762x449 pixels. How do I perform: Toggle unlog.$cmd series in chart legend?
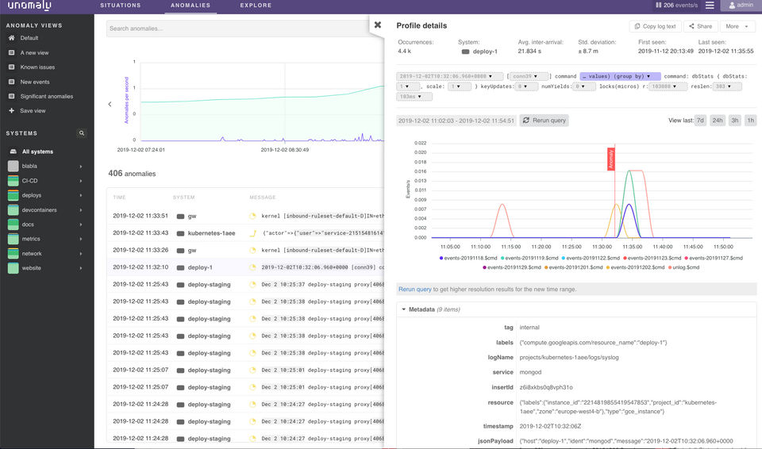click(683, 267)
